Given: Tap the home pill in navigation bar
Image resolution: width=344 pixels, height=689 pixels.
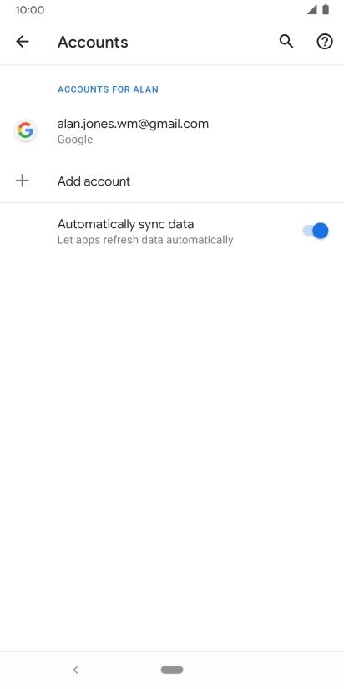Looking at the screenshot, I should pyautogui.click(x=172, y=670).
